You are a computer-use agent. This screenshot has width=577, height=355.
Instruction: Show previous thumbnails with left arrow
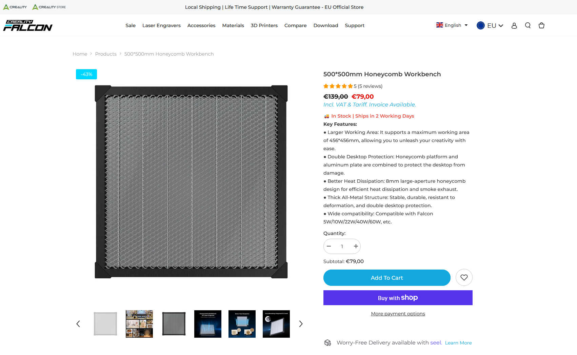(78, 324)
